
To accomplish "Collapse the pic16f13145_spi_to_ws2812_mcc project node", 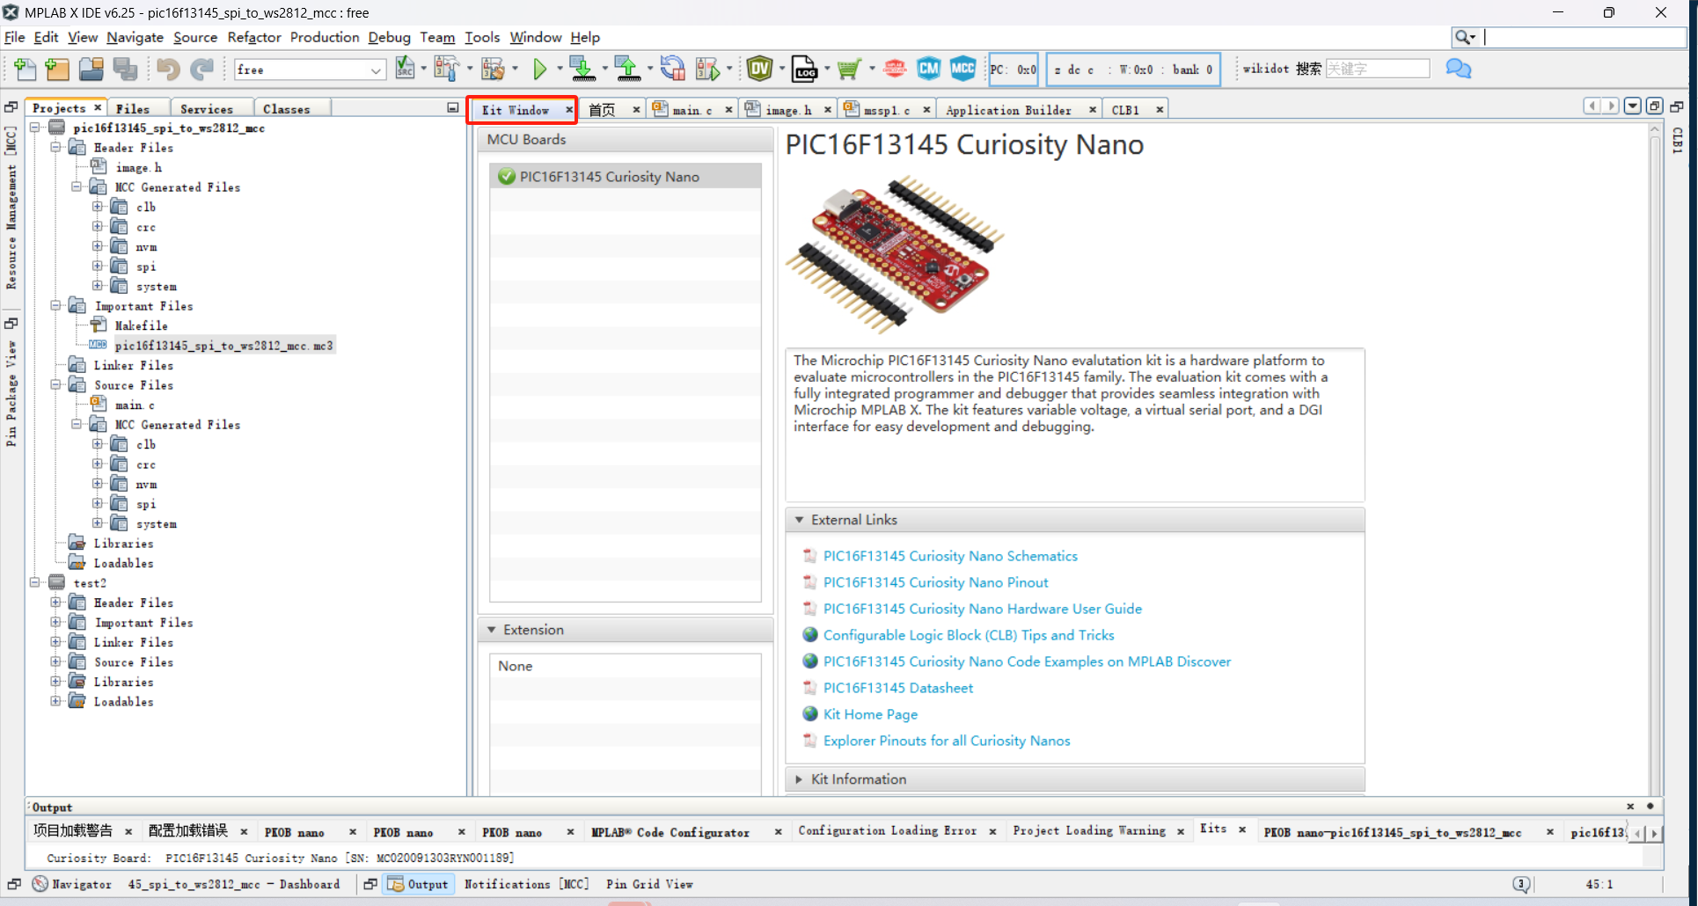I will coord(35,128).
